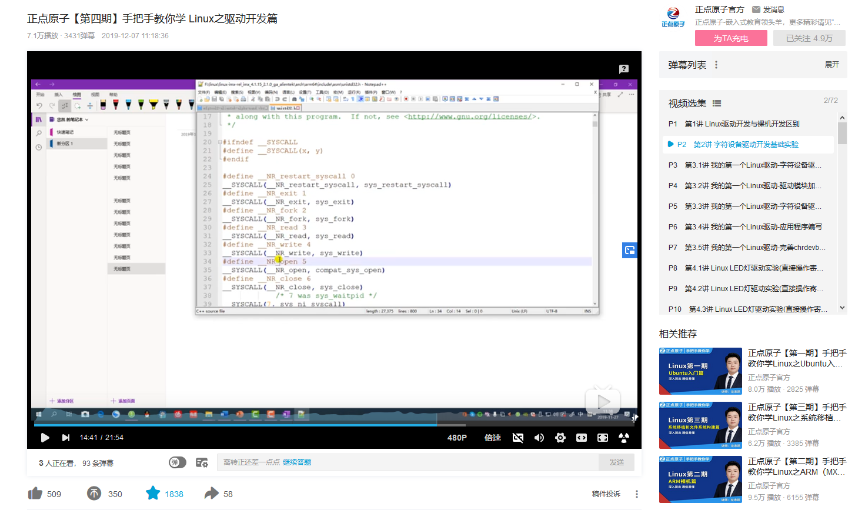
Task: Select P4 第3.2讲 episode in the list
Action: [x=748, y=186]
